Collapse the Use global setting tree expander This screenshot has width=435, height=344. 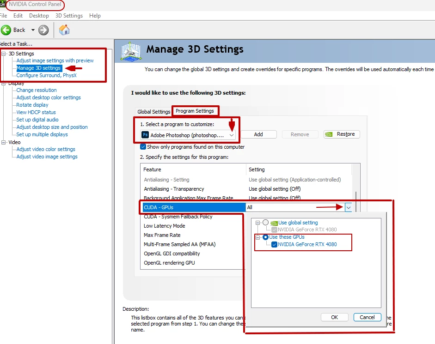[x=258, y=223]
